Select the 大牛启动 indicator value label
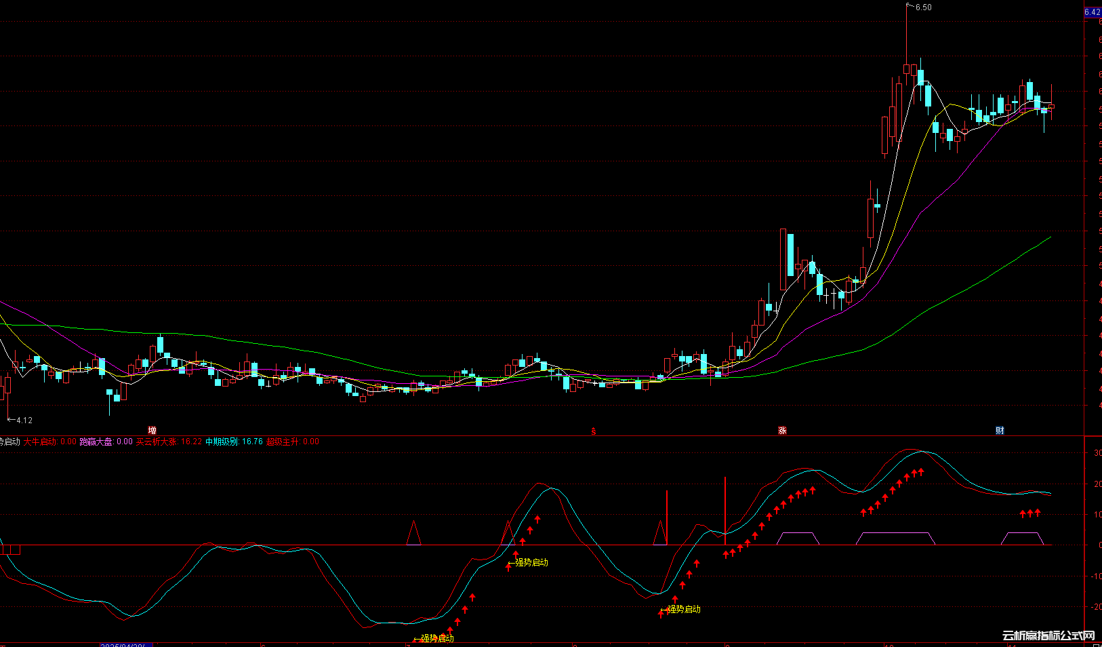 click(x=50, y=442)
